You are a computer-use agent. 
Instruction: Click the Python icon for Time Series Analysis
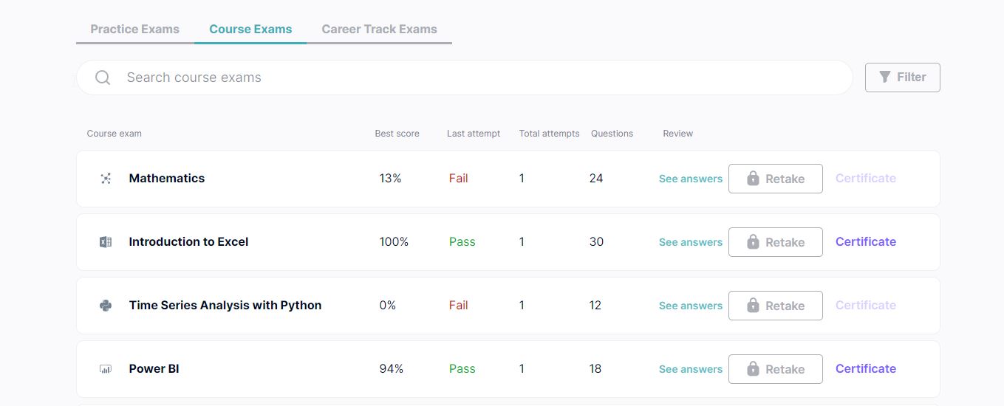pyautogui.click(x=106, y=306)
